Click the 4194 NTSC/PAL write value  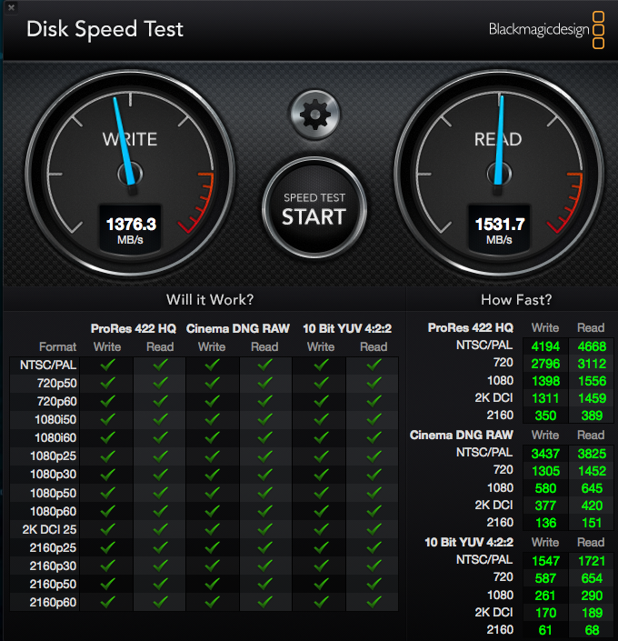click(x=545, y=346)
